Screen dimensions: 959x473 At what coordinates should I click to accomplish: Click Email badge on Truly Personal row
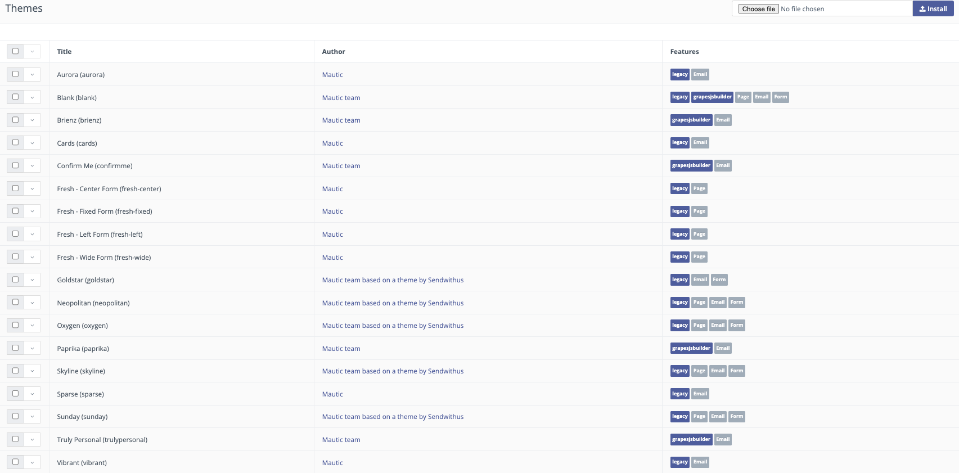[x=723, y=439]
